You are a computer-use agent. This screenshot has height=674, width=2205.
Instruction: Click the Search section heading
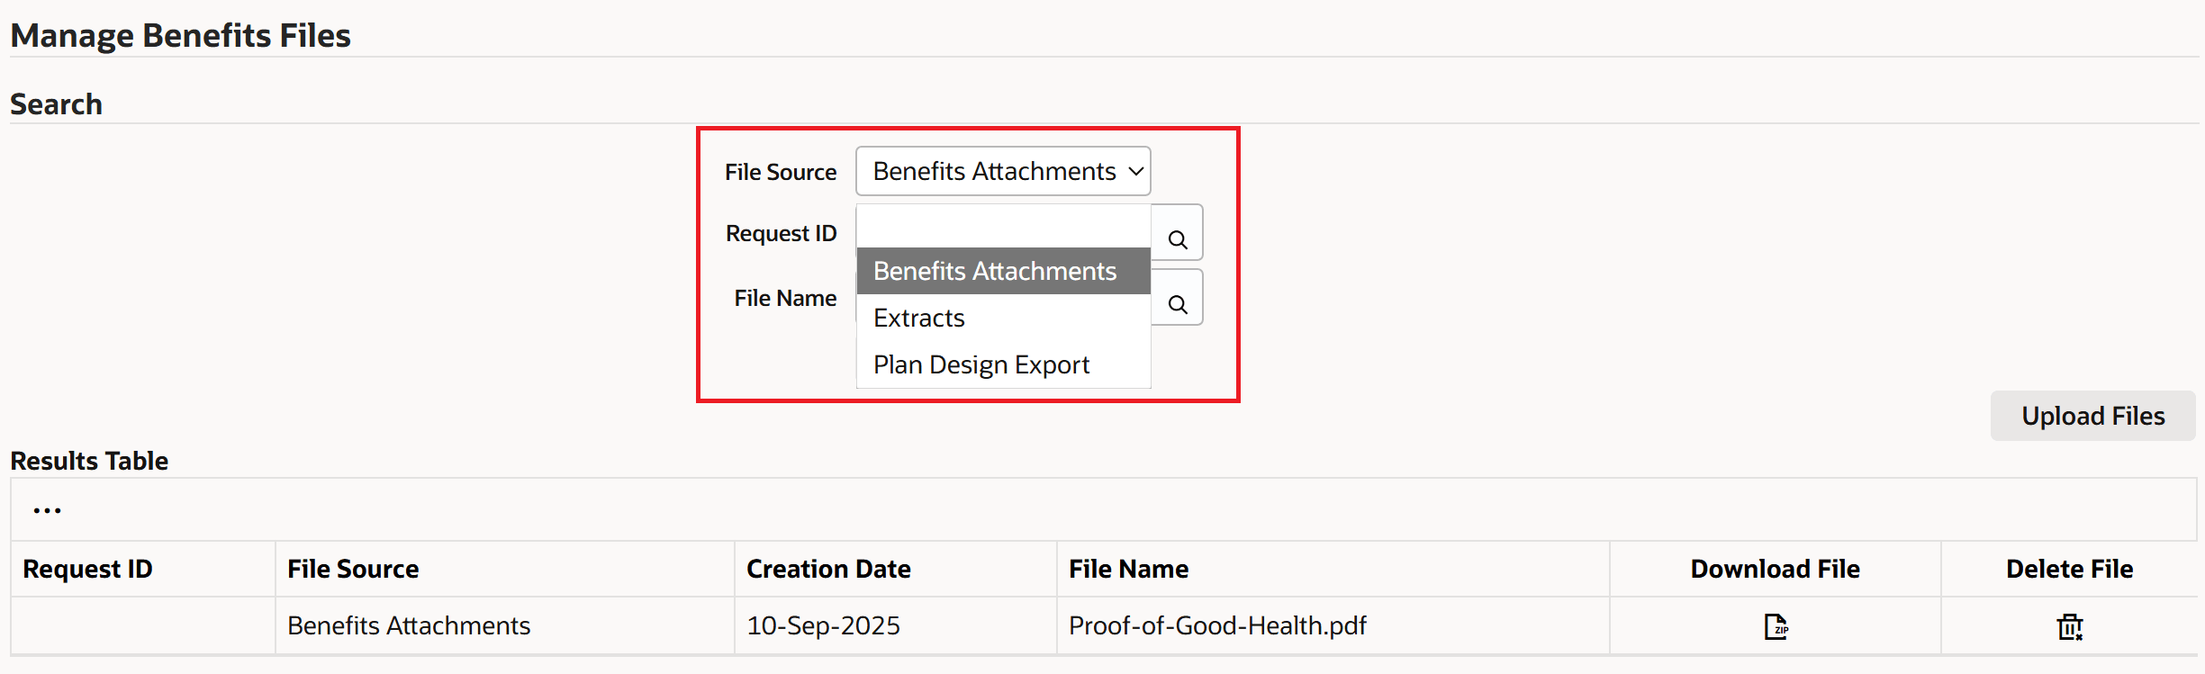[56, 103]
